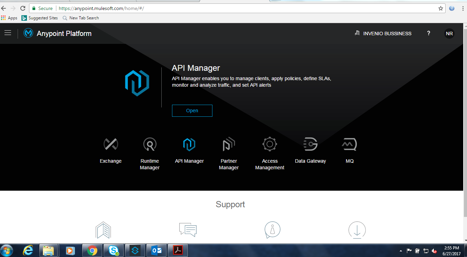467x257 pixels.
Task: Click the documentation book icon under Support
Action: click(x=103, y=230)
